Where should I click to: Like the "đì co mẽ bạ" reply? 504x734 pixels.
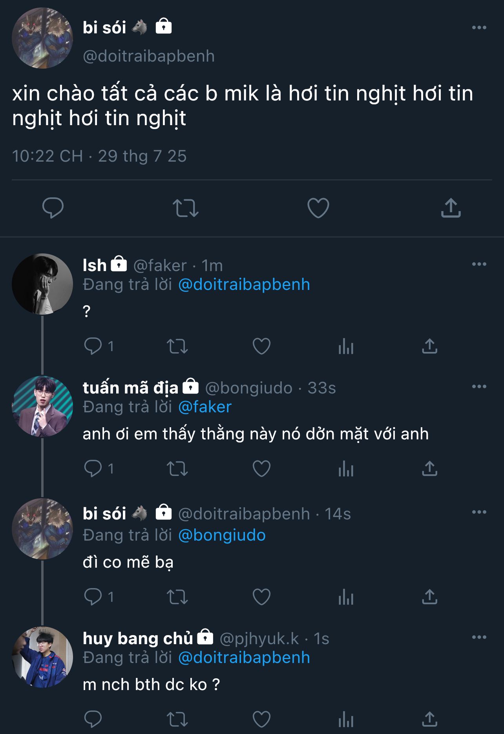(x=261, y=597)
